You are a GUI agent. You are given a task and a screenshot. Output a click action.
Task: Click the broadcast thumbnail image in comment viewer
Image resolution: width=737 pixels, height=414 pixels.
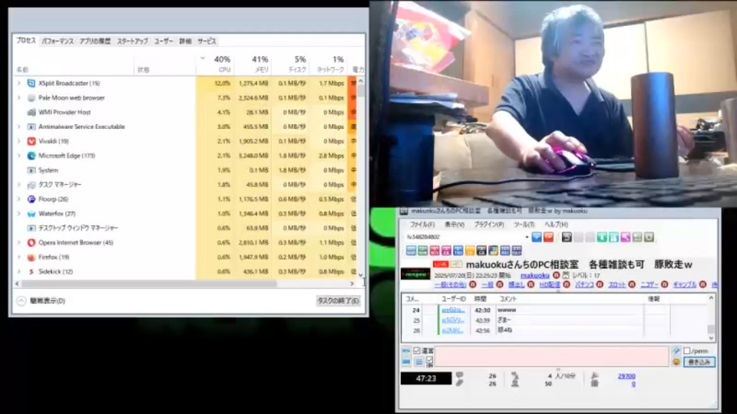point(415,274)
